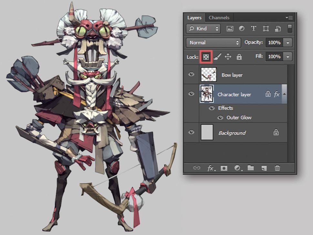Switch to the Channels tab
The height and width of the screenshot is (235, 313).
(219, 18)
